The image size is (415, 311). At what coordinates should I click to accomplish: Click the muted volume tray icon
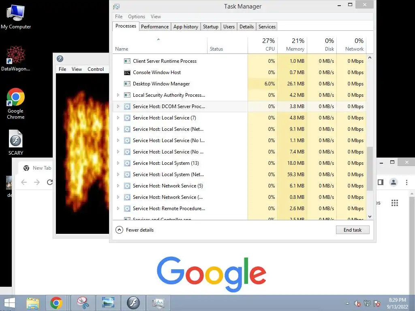click(x=357, y=303)
